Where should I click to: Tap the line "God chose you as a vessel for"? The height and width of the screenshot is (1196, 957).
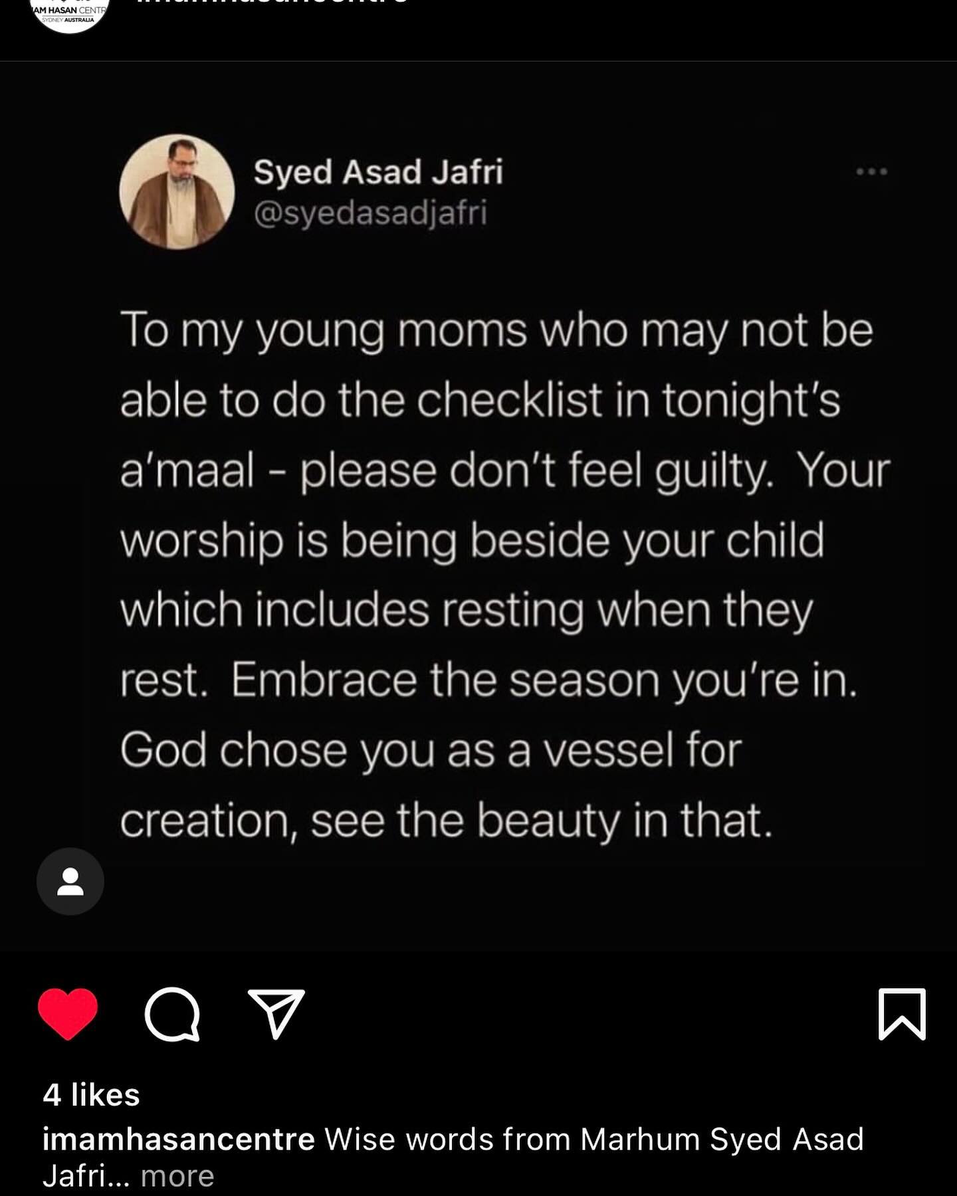point(431,750)
